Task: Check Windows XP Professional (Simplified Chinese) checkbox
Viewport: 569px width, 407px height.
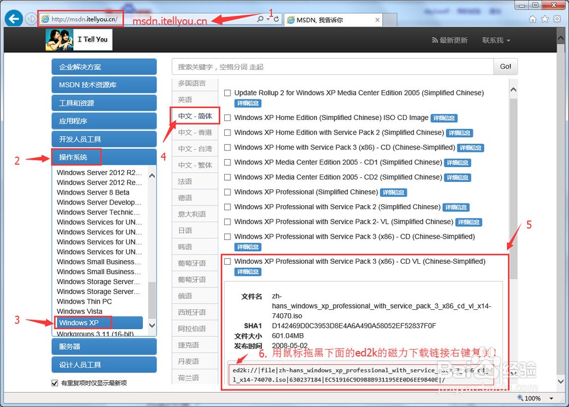Action: pyautogui.click(x=228, y=192)
